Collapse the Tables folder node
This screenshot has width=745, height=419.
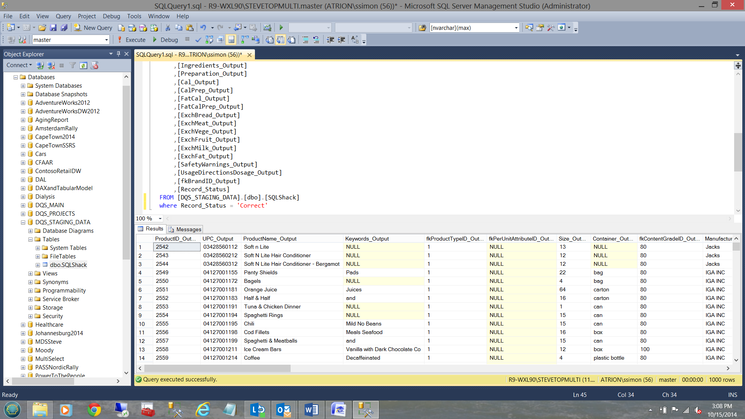(x=30, y=239)
